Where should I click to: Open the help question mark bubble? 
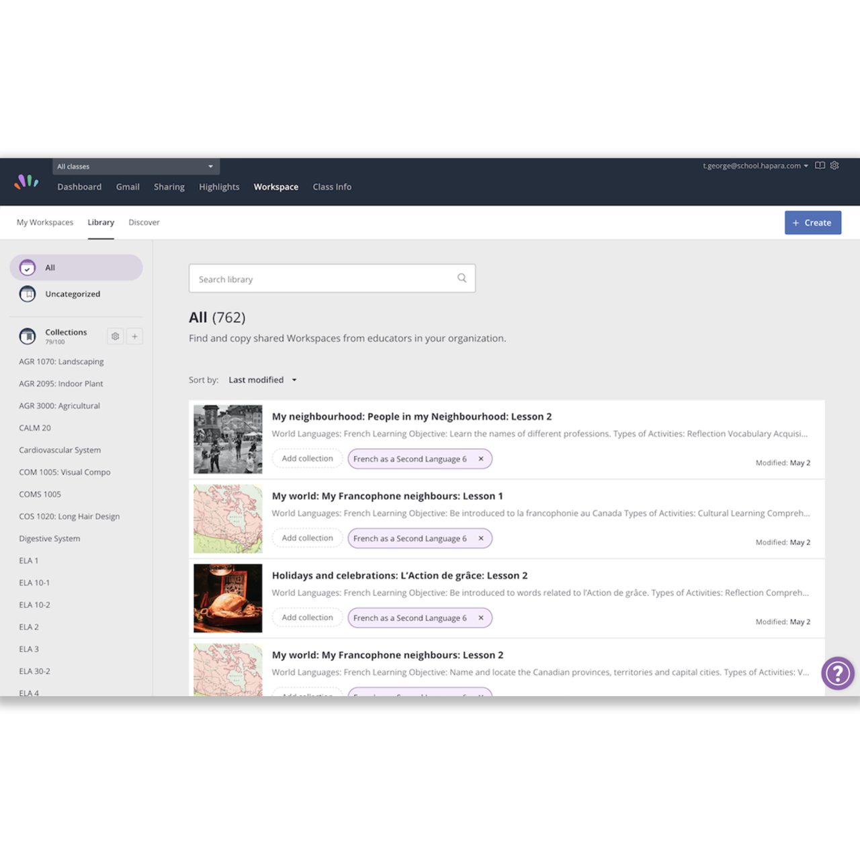[837, 673]
